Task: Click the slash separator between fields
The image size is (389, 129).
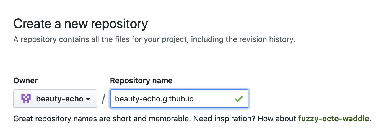Action: 104,99
